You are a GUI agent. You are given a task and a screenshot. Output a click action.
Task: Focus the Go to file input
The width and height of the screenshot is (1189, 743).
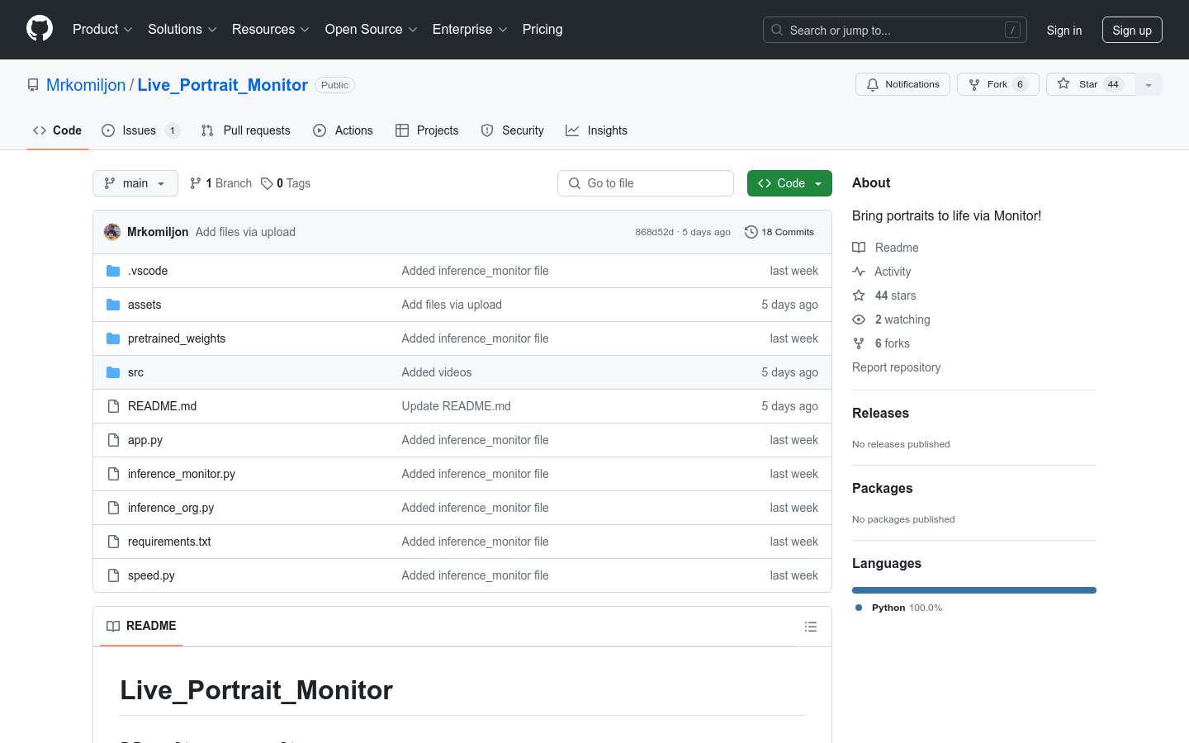[646, 183]
